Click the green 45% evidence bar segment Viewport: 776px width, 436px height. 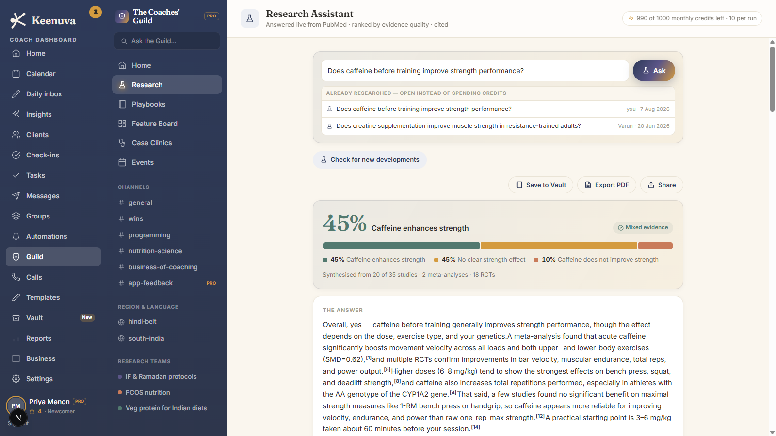pyautogui.click(x=401, y=246)
